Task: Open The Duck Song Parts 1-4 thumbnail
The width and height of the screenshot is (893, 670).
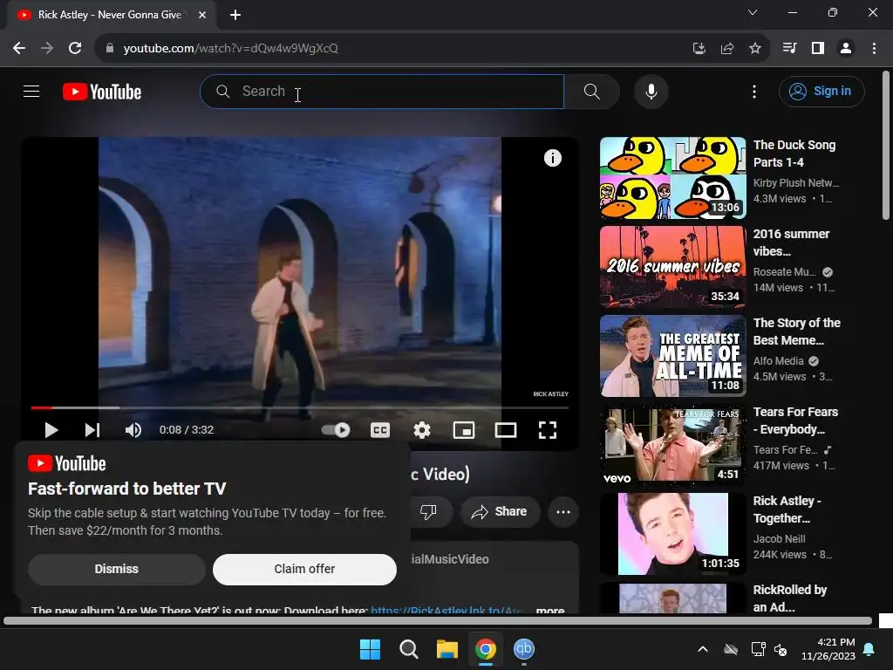Action: point(672,178)
